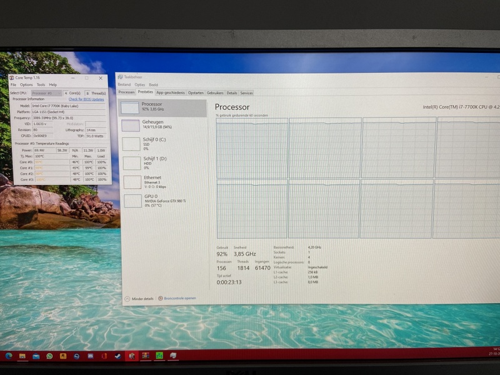Click the Lithography value 14 nm
This screenshot has height=375, width=500.
(x=96, y=130)
